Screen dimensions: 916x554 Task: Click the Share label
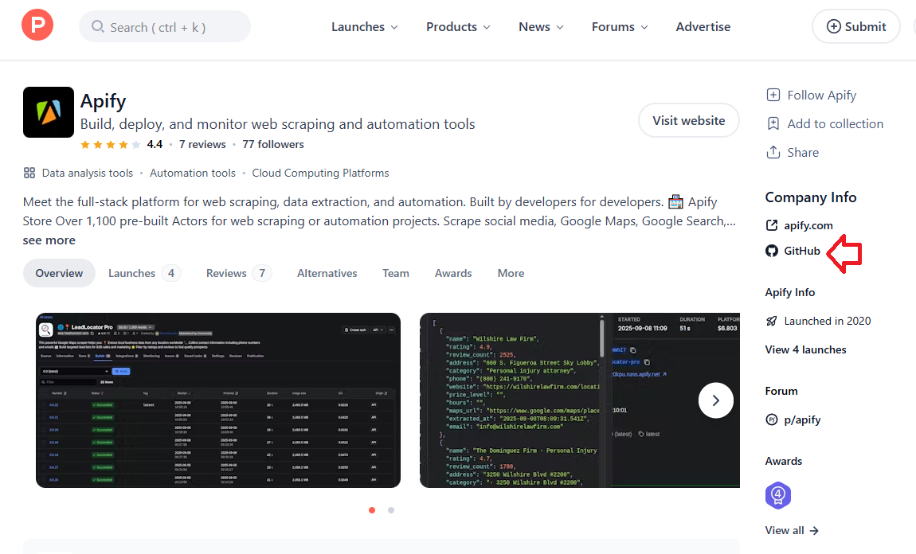tap(803, 152)
